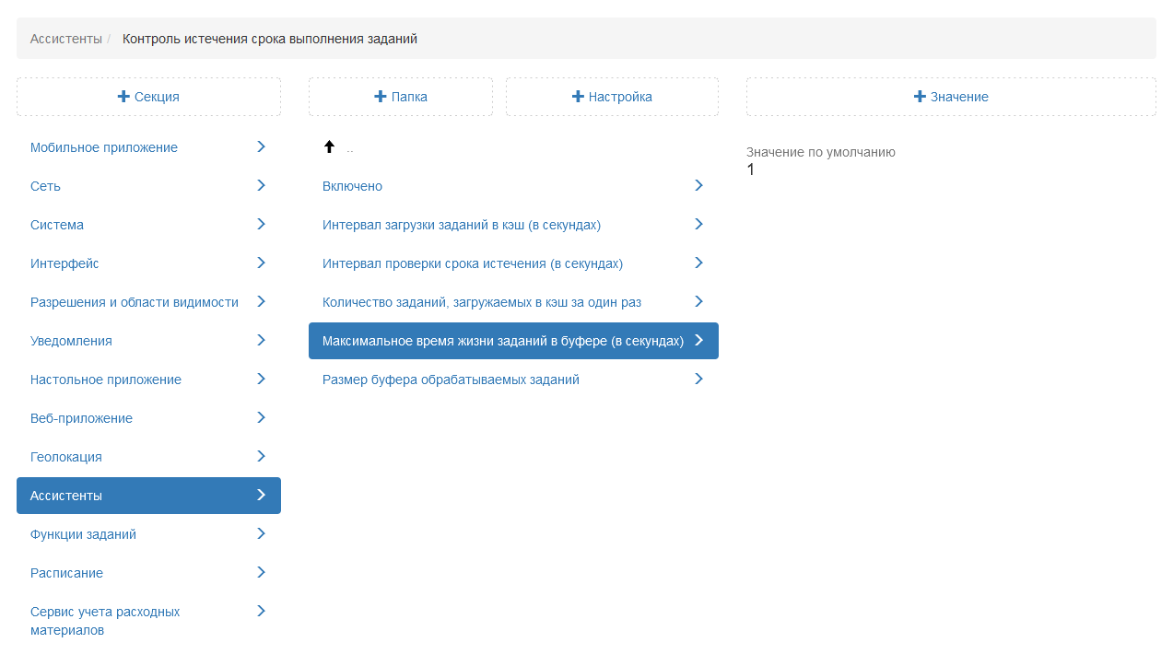Click the Ассистенты breadcrumb link
Screen dimensions: 1173x666
pyautogui.click(x=65, y=39)
